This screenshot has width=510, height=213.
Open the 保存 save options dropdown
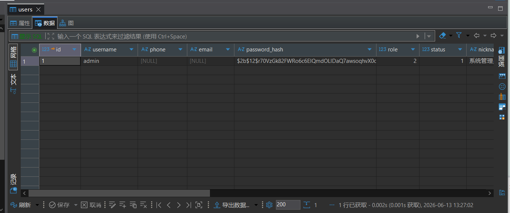pyautogui.click(x=76, y=205)
